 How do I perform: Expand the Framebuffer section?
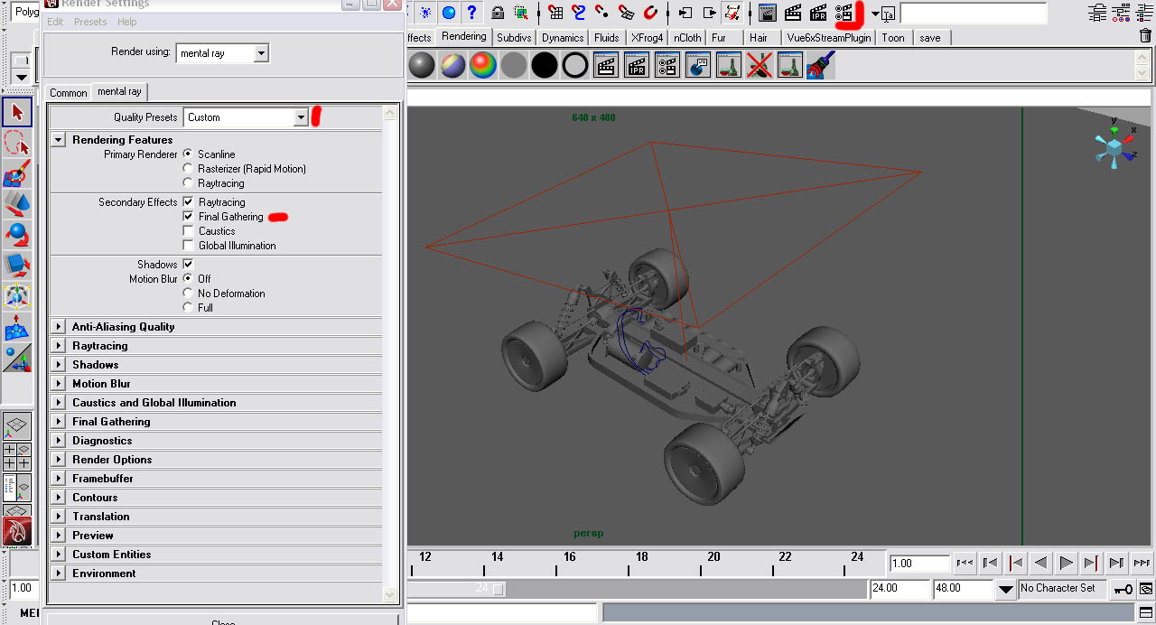click(59, 479)
